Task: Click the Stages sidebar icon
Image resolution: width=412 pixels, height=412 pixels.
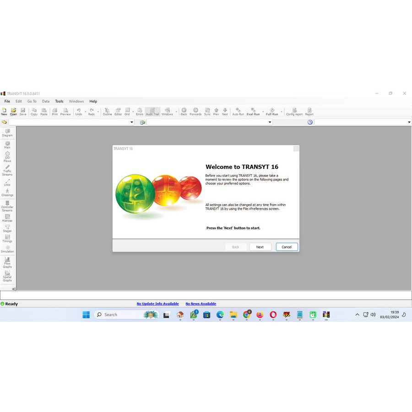Action: pos(7,228)
